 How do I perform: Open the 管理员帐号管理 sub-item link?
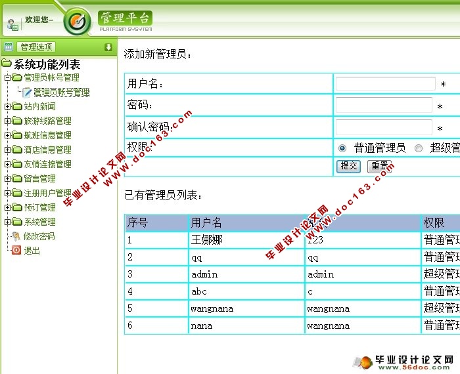(62, 93)
